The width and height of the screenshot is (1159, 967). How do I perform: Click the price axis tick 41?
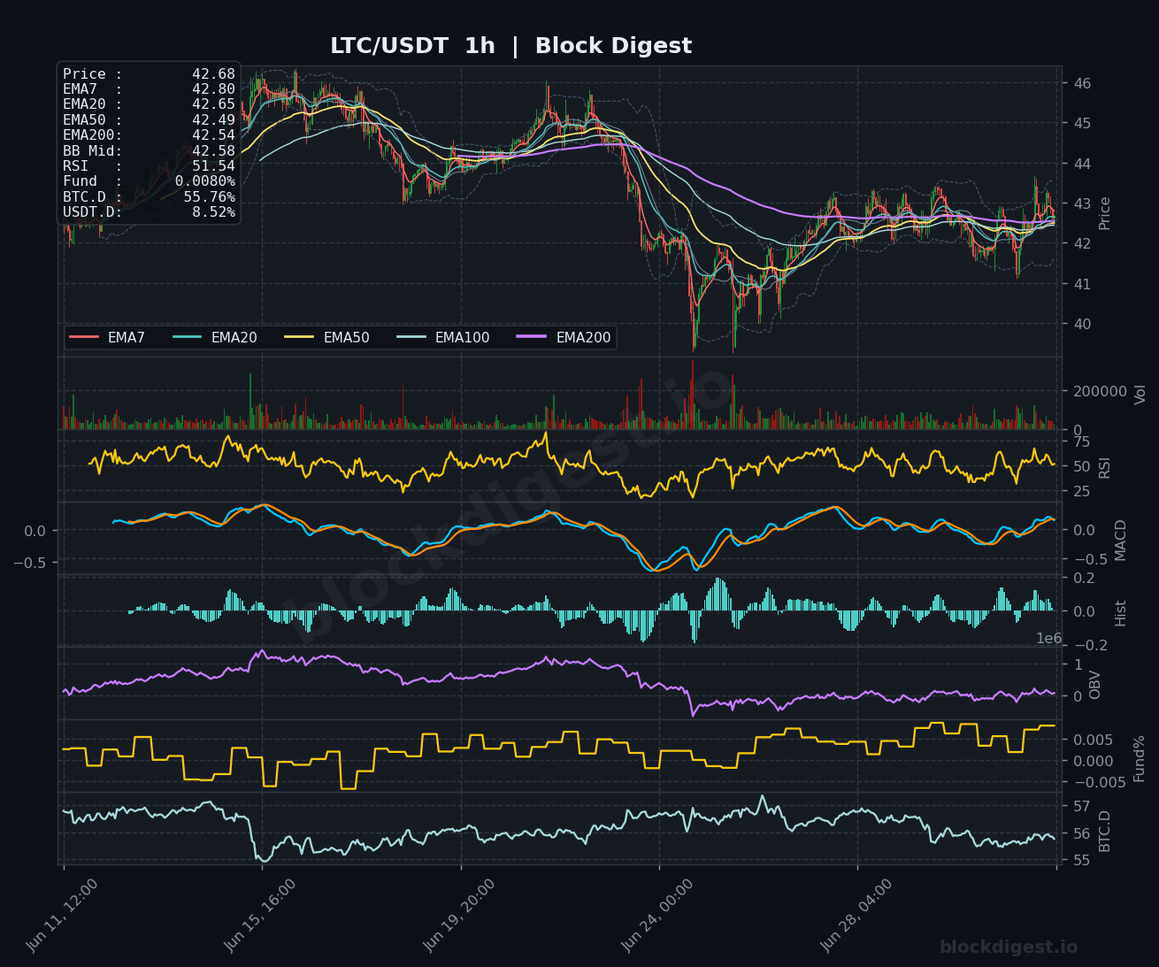point(1082,284)
